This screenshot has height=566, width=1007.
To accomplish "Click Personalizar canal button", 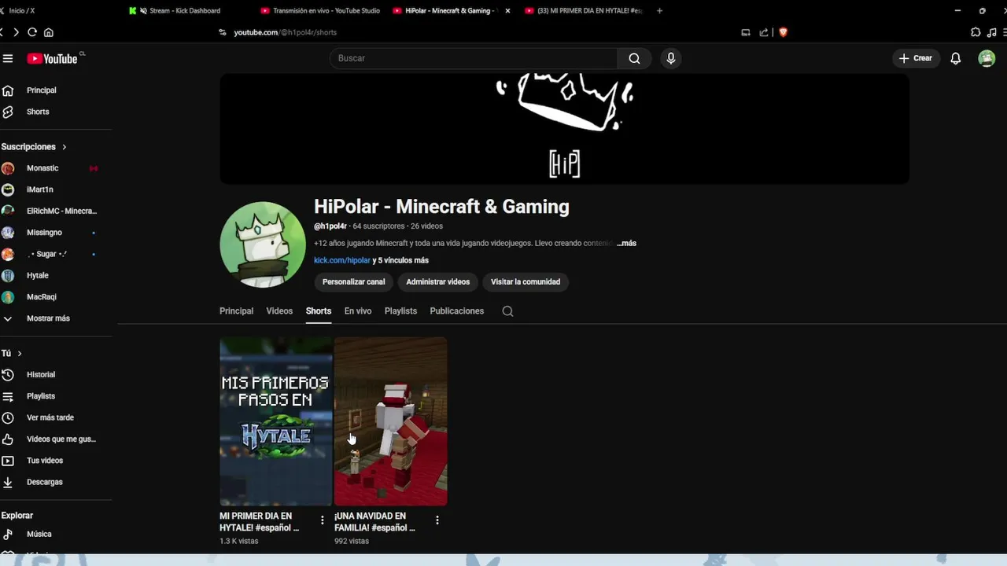I will pos(354,282).
